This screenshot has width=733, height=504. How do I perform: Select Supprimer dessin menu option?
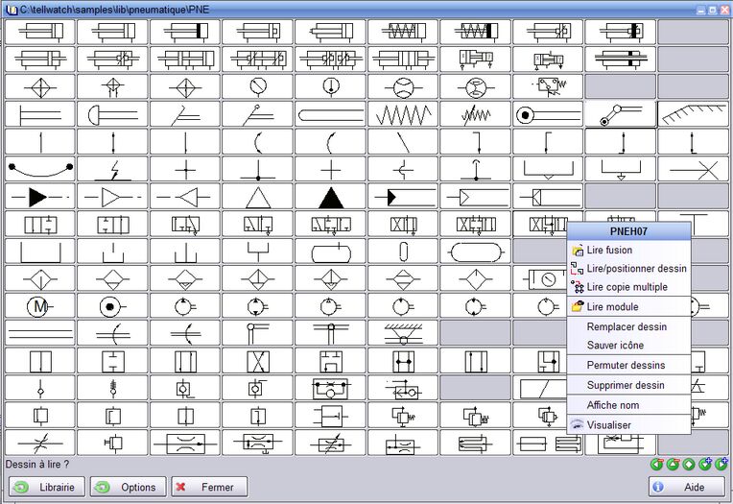point(628,385)
